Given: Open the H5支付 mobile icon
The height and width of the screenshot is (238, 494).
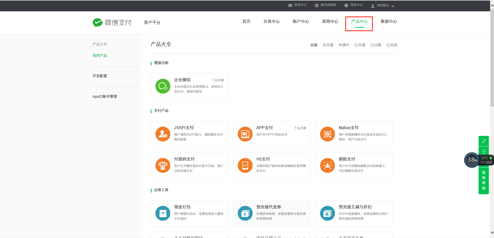Looking at the screenshot, I should pos(245,165).
